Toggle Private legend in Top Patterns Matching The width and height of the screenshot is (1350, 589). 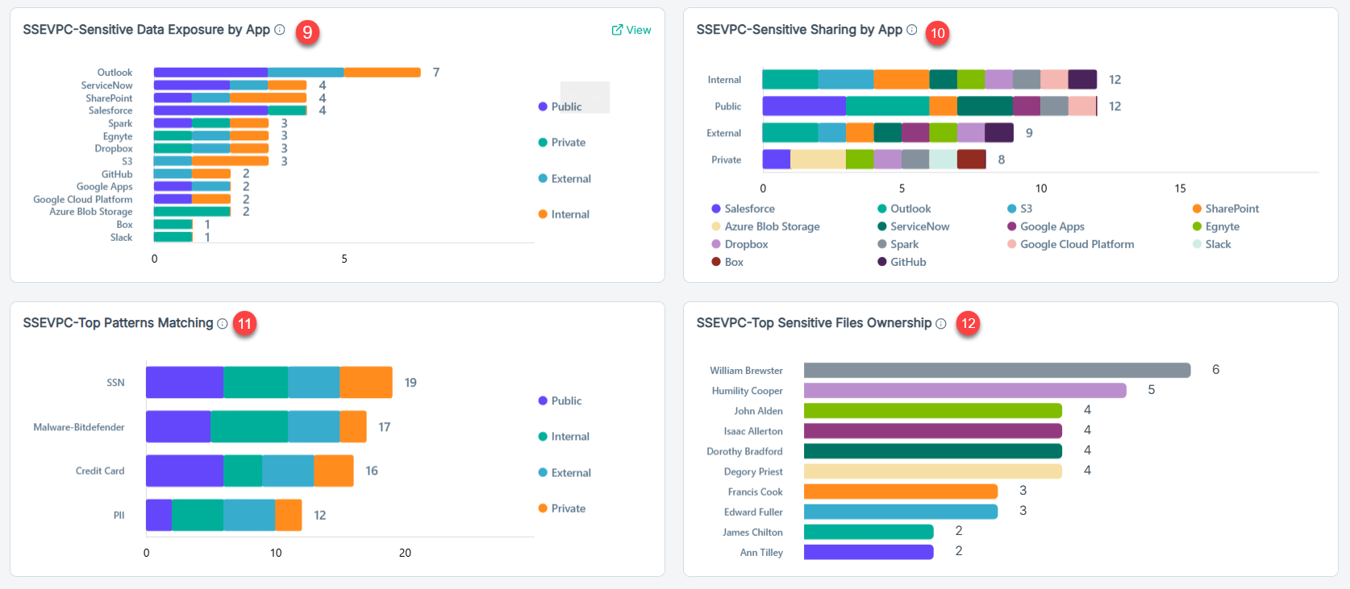pos(562,508)
